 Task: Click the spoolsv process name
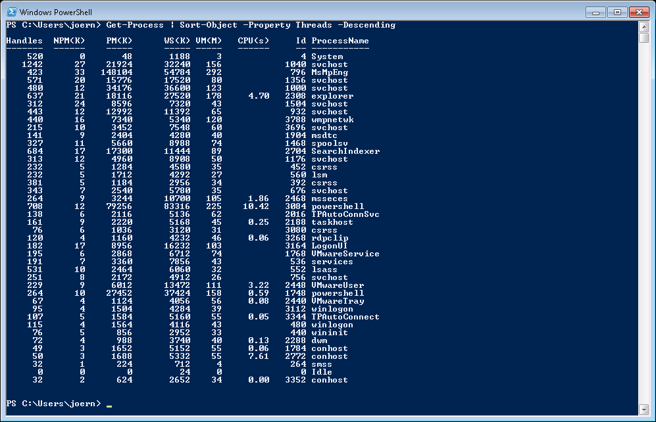click(x=330, y=143)
